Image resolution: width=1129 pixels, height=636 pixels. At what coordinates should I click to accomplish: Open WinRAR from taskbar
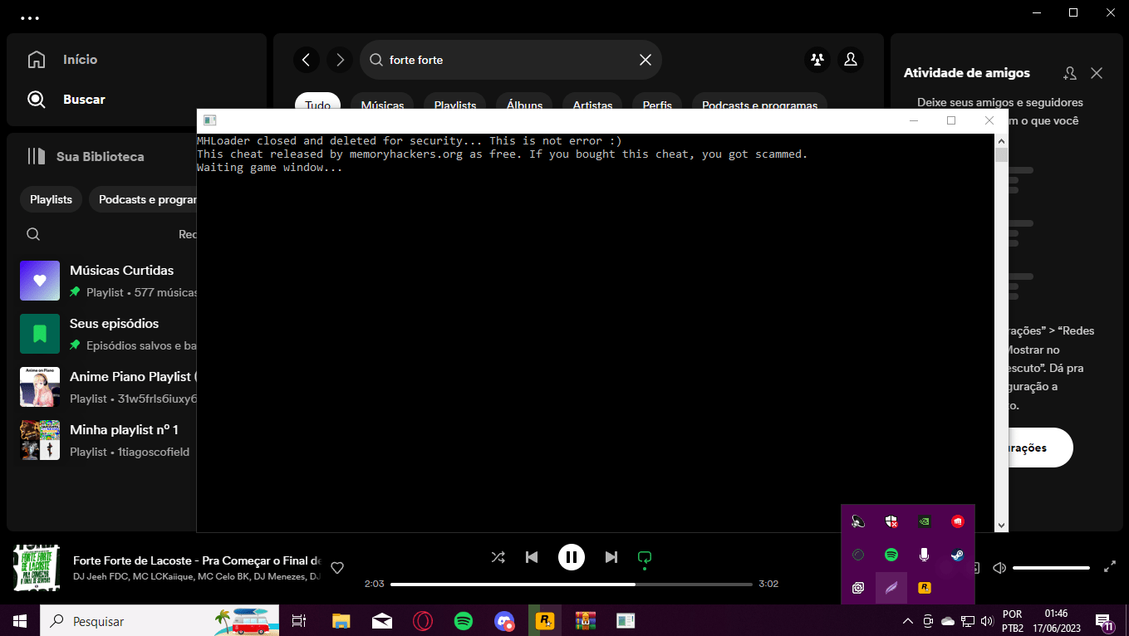pyautogui.click(x=586, y=620)
